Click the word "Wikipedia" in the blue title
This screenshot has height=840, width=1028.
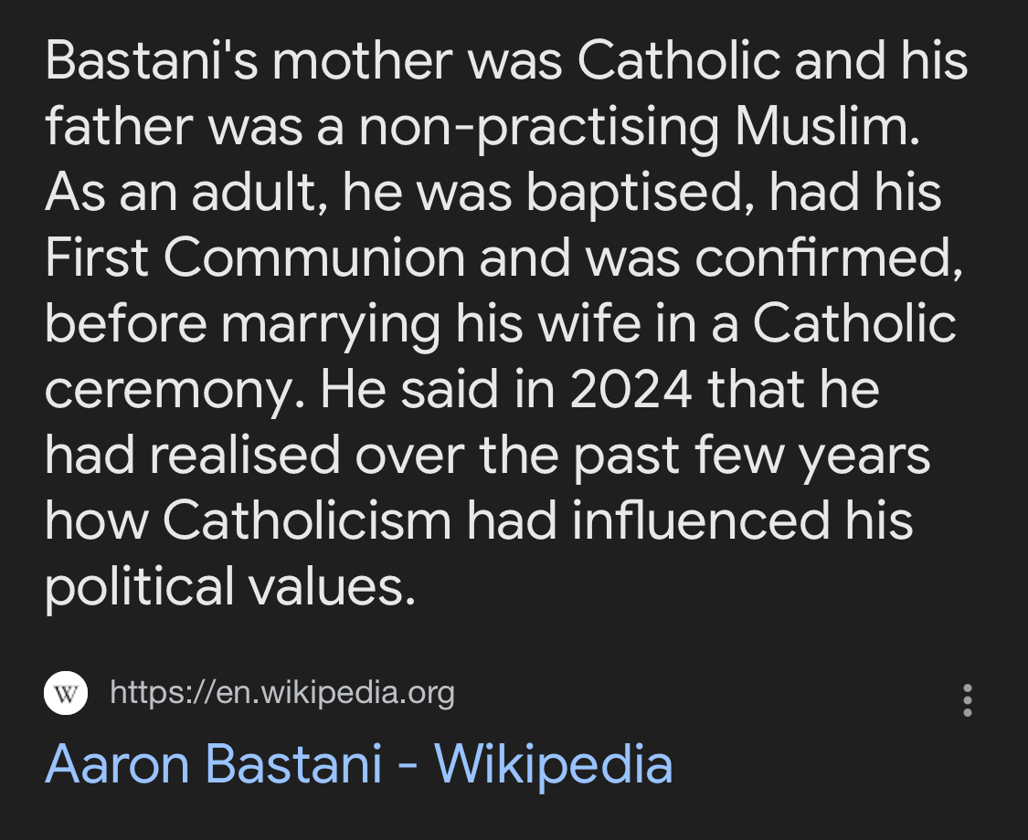(554, 763)
